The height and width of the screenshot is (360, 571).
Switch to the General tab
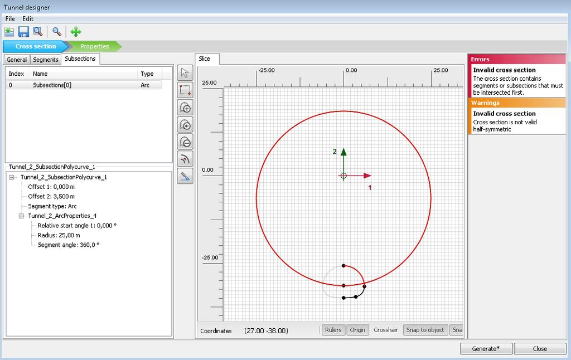pos(17,60)
